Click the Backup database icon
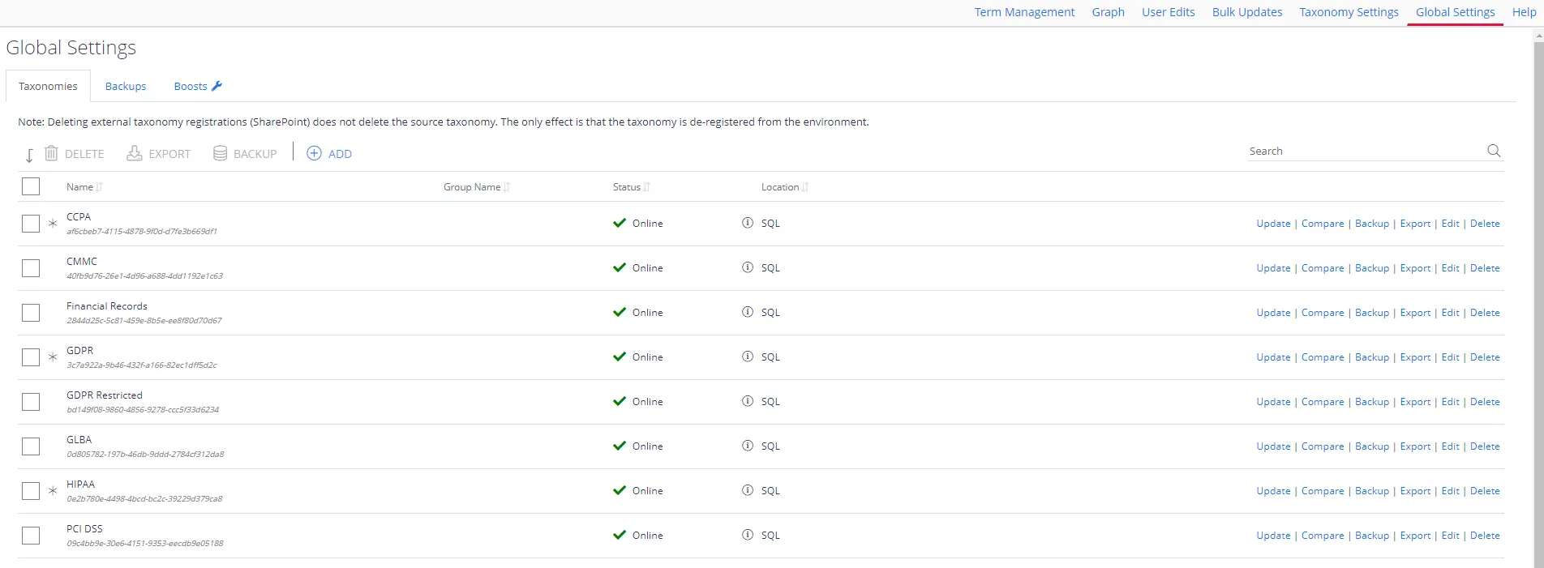1544x568 pixels. click(220, 153)
